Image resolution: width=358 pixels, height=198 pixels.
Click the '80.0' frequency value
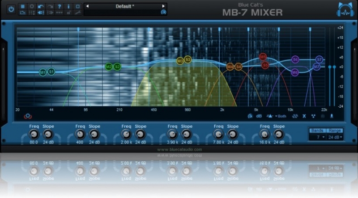tap(34, 142)
